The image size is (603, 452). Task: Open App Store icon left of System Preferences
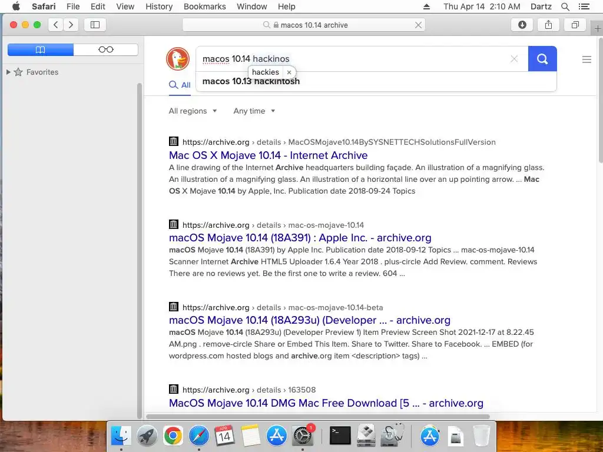coord(277,436)
